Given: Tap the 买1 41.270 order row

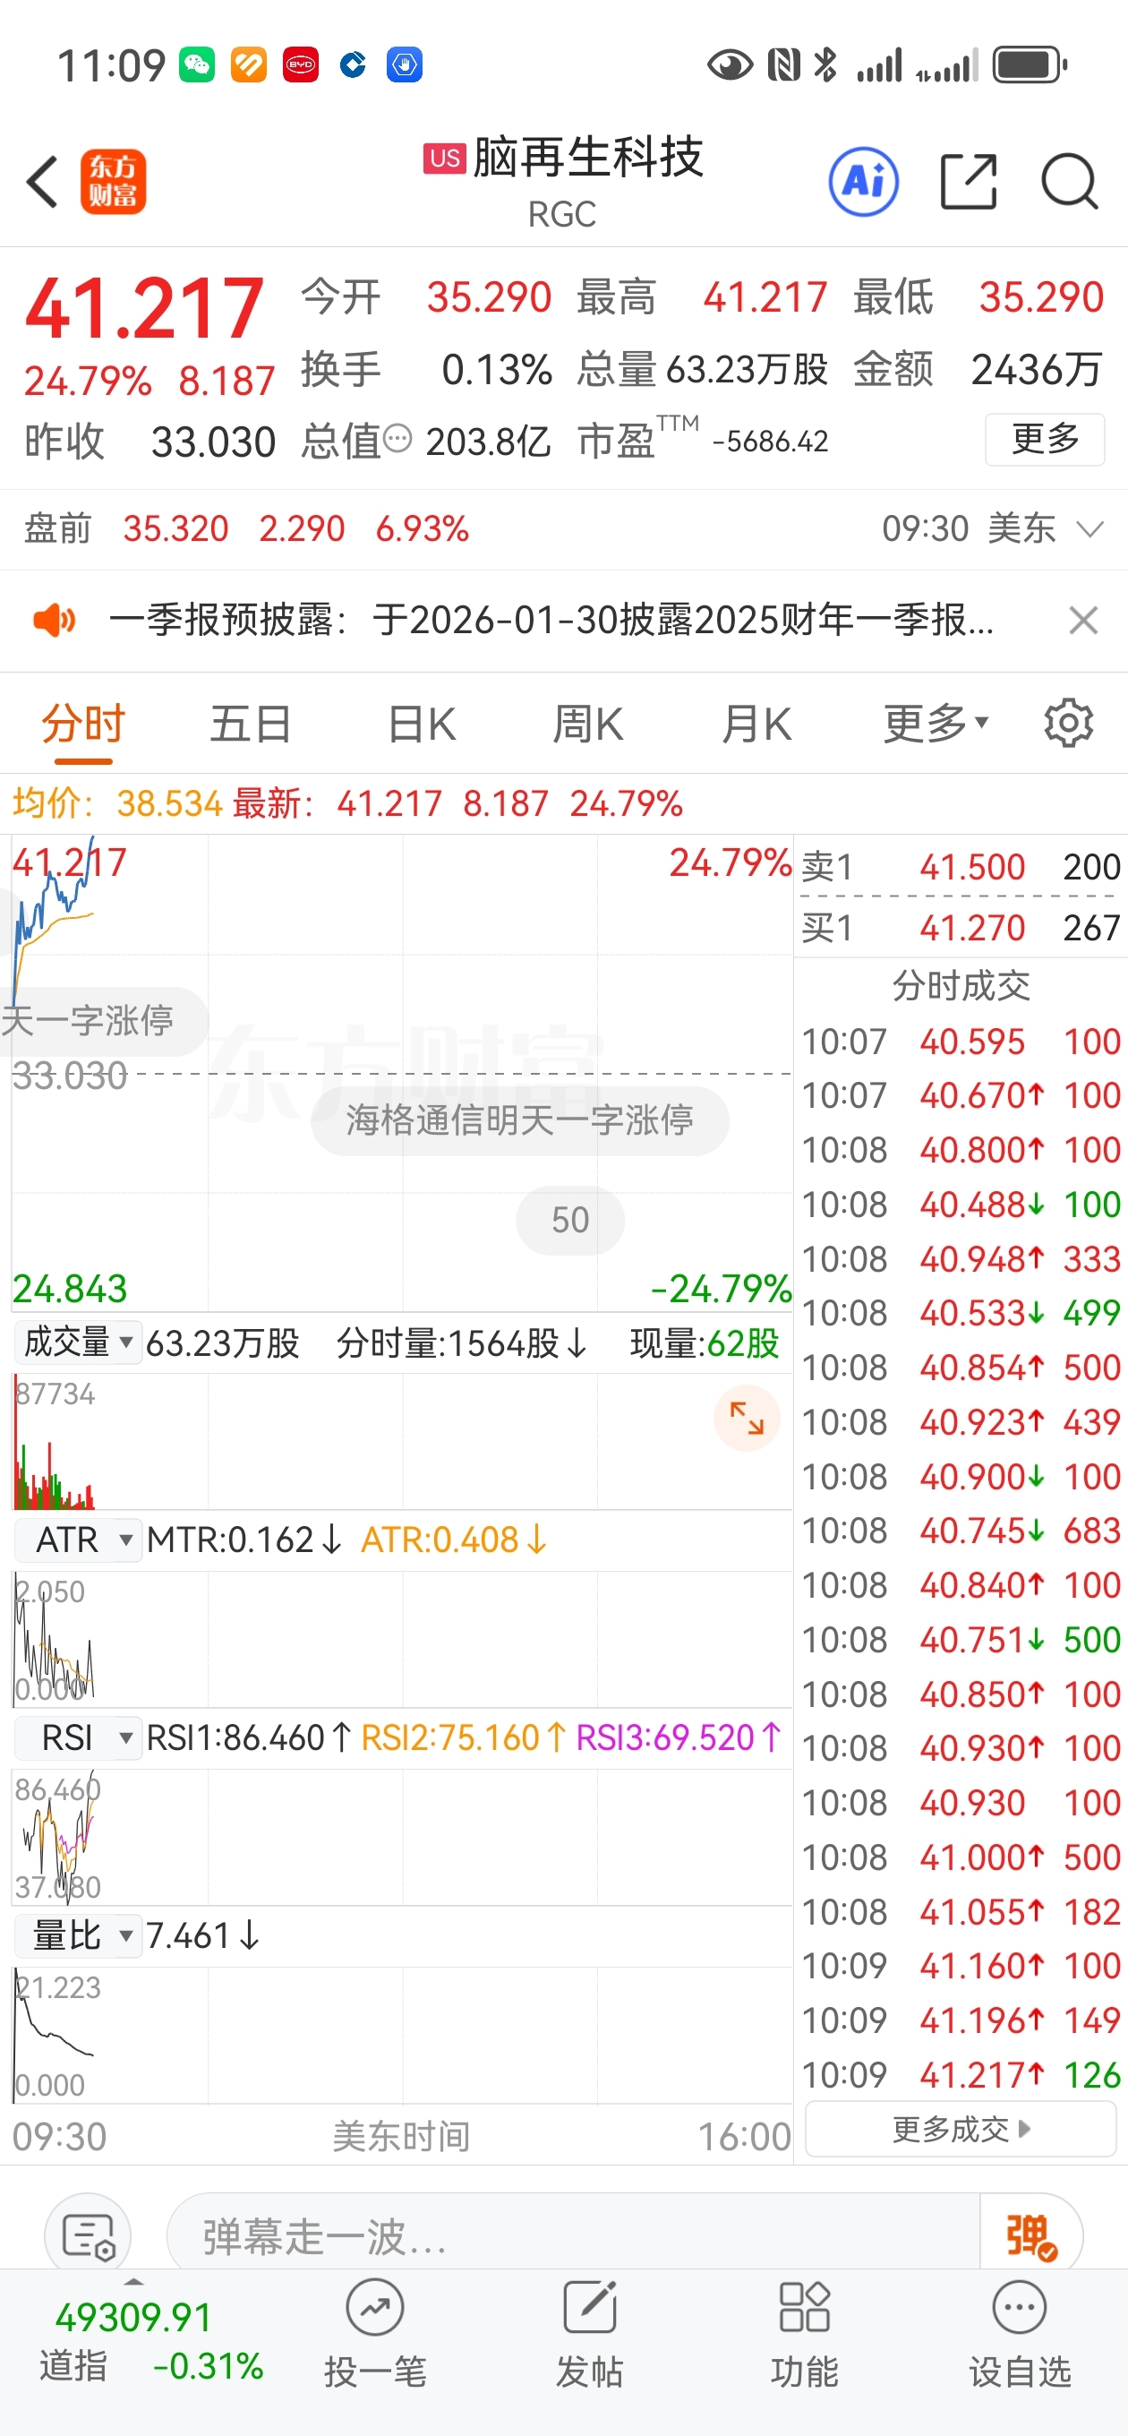Looking at the screenshot, I should pos(961,928).
